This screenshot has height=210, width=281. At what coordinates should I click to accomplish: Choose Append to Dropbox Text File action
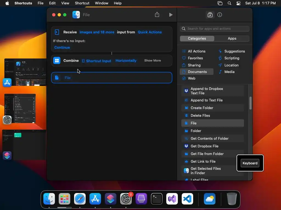tap(213, 91)
